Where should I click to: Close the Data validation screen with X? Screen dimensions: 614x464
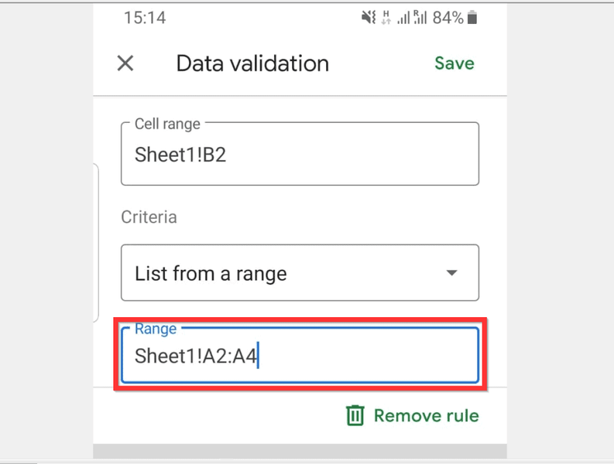coord(125,63)
